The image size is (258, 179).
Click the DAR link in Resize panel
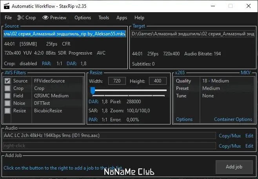tap(94, 102)
